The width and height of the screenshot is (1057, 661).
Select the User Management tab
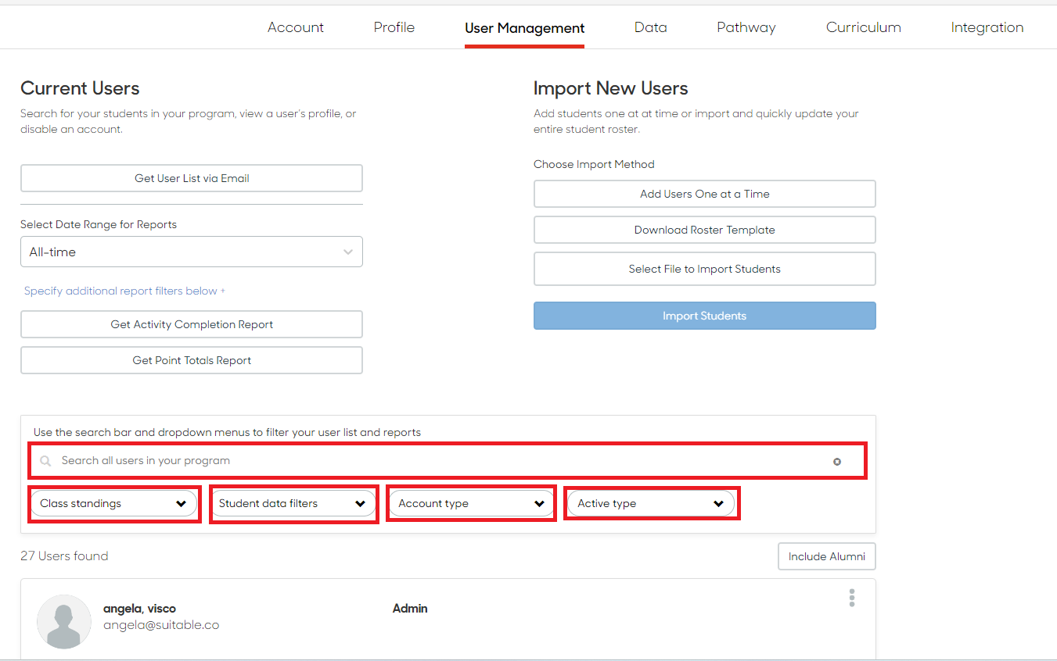pos(524,28)
